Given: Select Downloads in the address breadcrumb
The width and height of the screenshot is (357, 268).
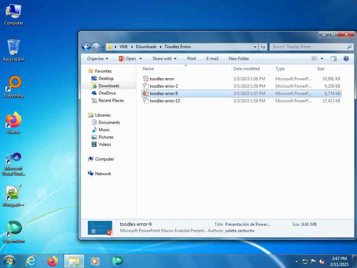Looking at the screenshot, I should 146,47.
